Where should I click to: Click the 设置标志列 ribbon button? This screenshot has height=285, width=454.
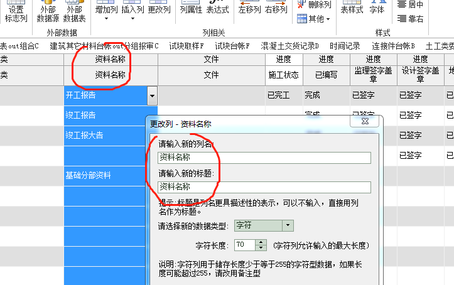click(16, 14)
